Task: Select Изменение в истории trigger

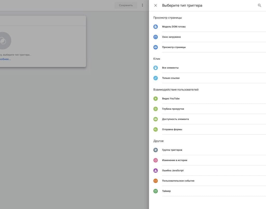Action: [x=175, y=160]
